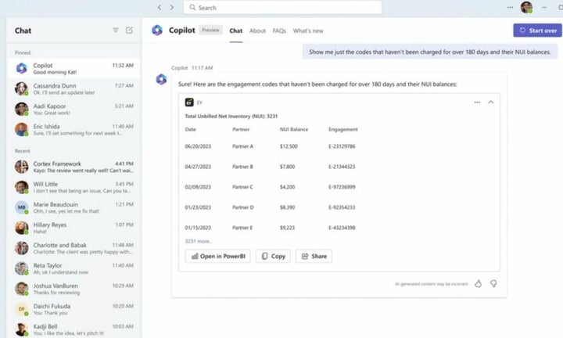Collapse the EY results card chevron

click(x=491, y=102)
